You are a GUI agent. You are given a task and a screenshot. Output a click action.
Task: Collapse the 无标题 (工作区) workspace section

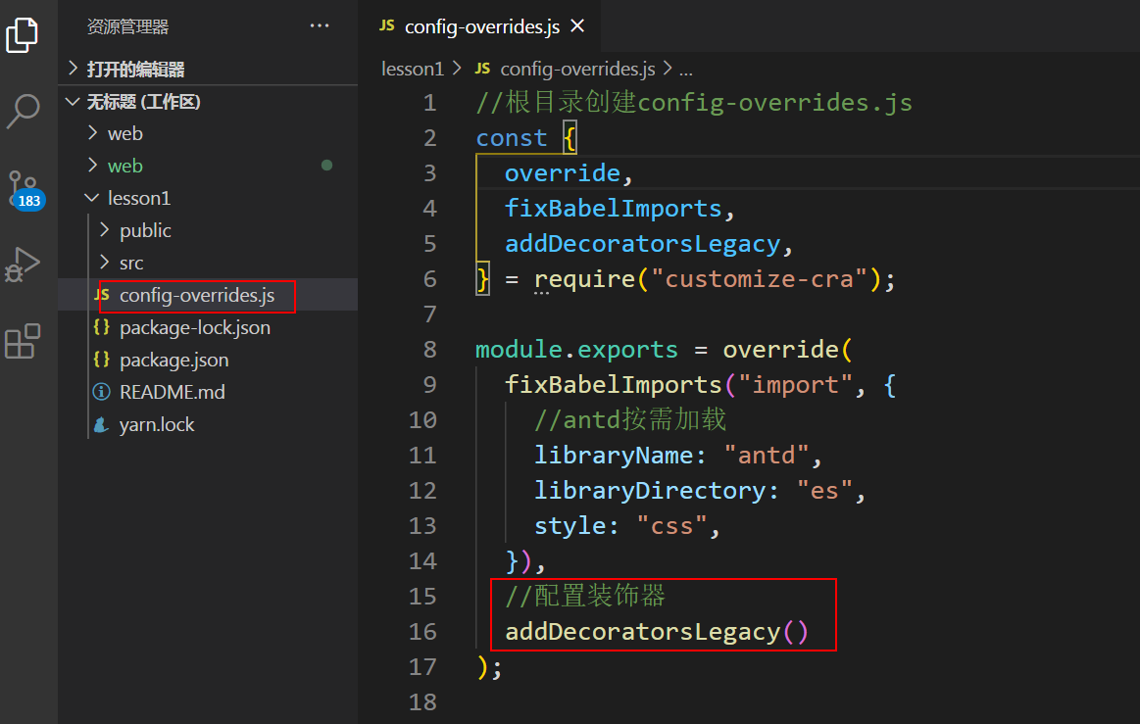(143, 102)
